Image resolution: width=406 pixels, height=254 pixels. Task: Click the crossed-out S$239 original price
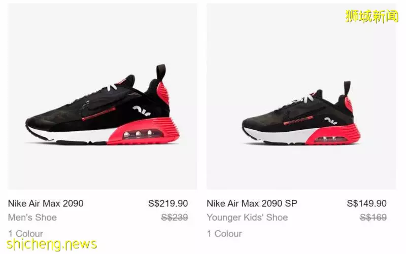click(x=175, y=217)
